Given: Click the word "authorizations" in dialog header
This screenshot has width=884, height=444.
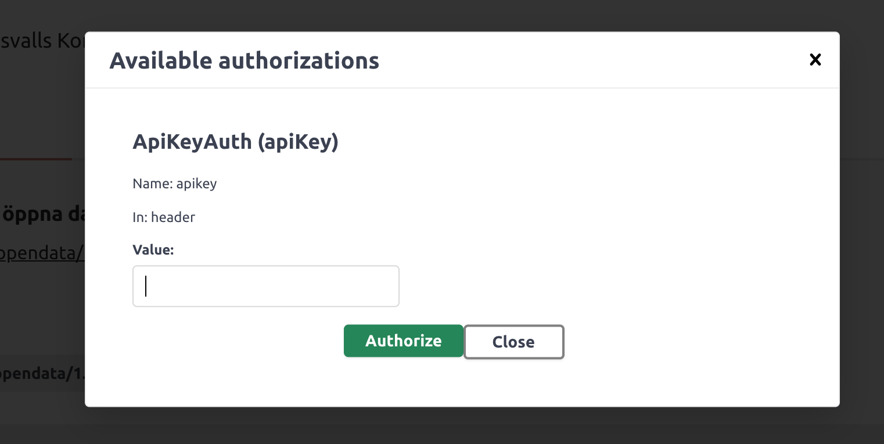Looking at the screenshot, I should [299, 60].
